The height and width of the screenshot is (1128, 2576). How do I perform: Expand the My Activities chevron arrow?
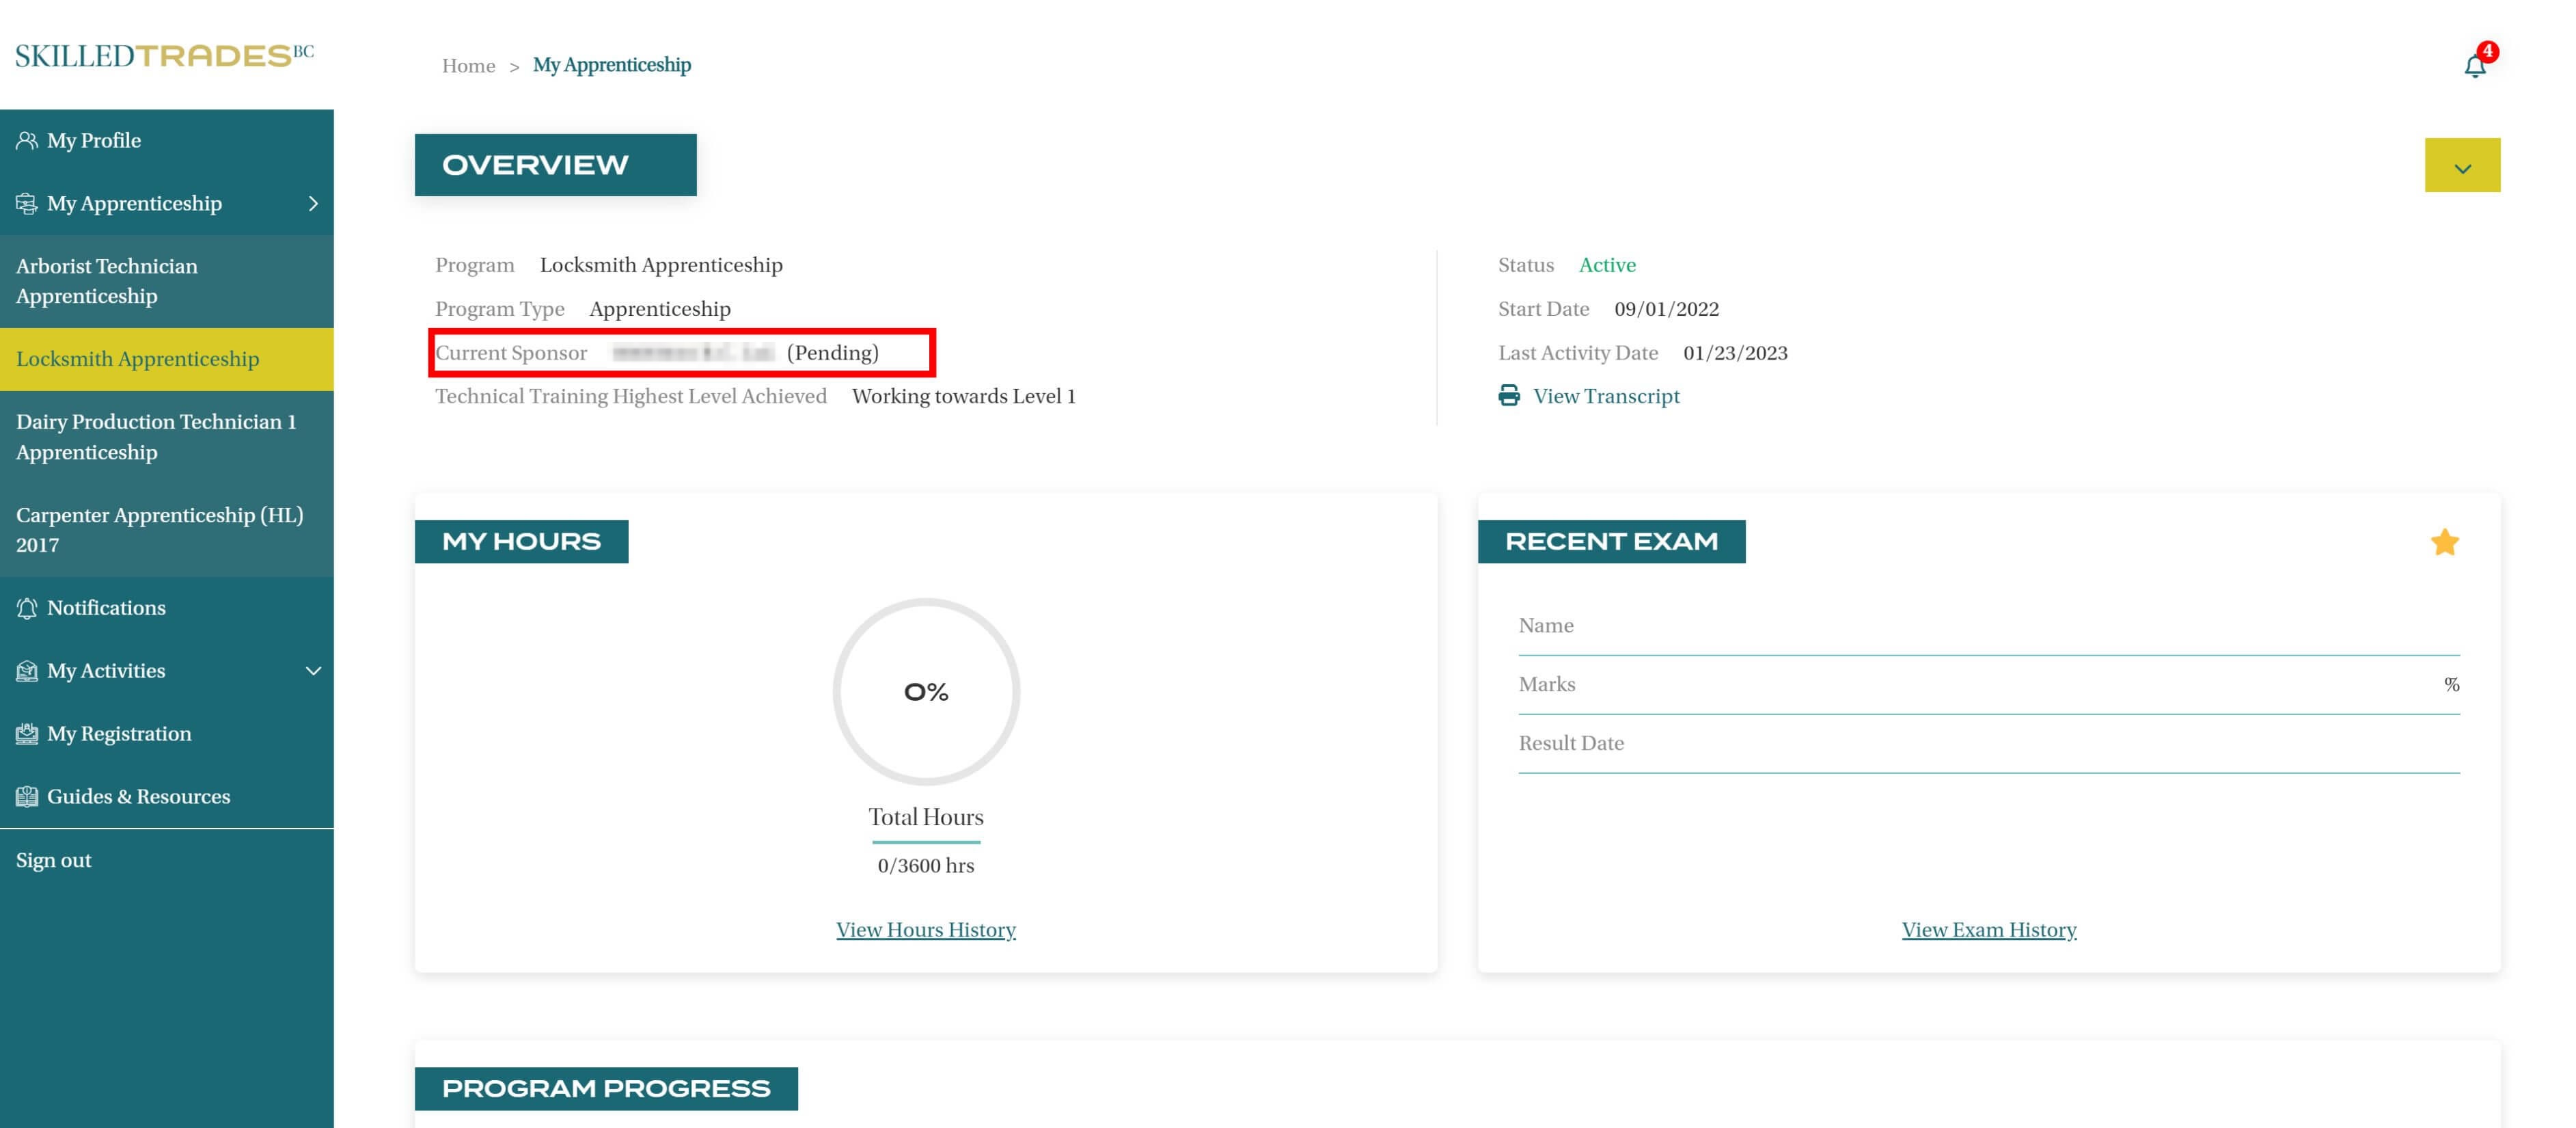(313, 671)
